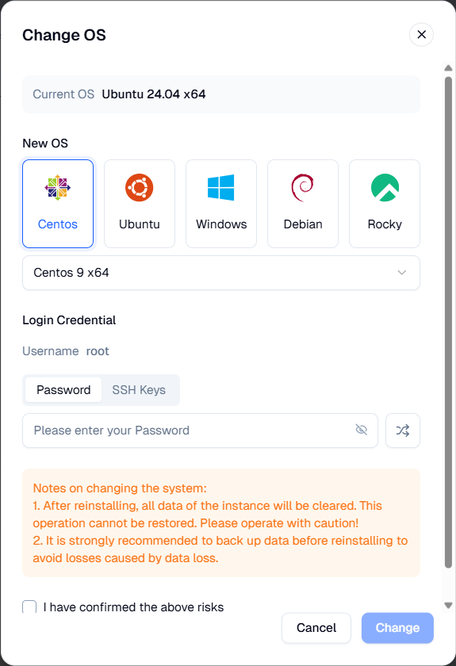
Task: Switch to the SSH Keys tab
Action: tap(139, 390)
